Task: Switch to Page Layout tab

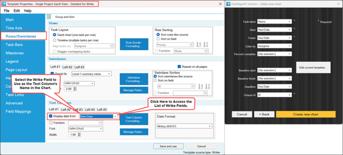Action: pyautogui.click(x=16, y=70)
